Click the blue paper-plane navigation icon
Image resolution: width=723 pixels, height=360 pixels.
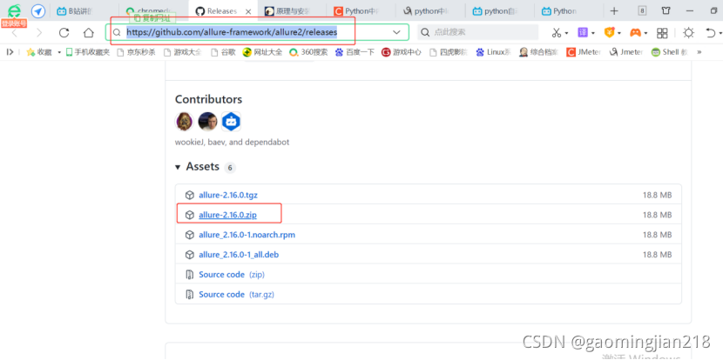[38, 10]
